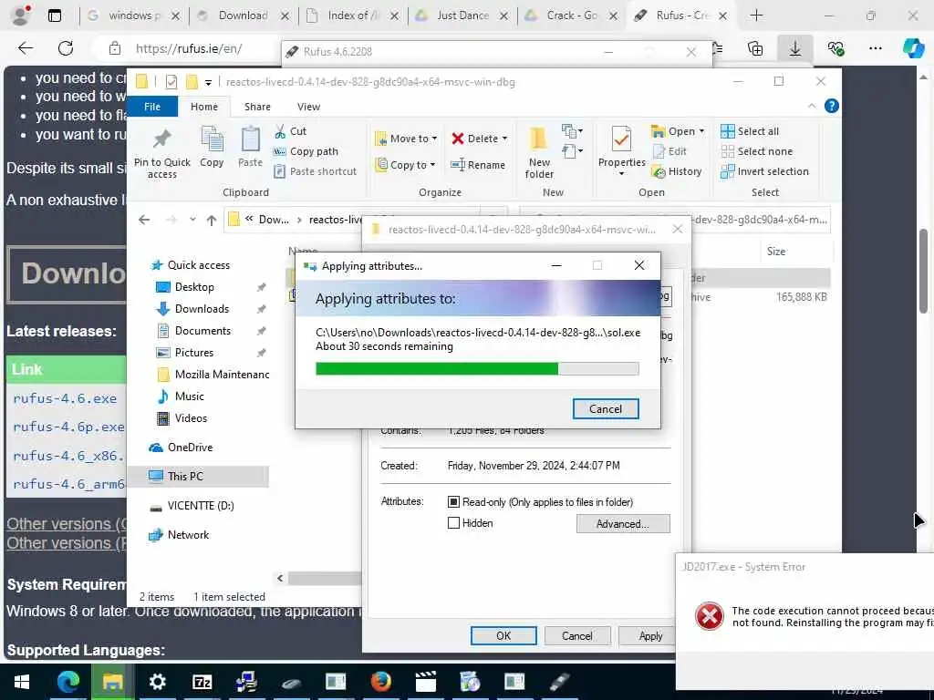
Task: Click Edit in Open group
Action: [x=669, y=152]
